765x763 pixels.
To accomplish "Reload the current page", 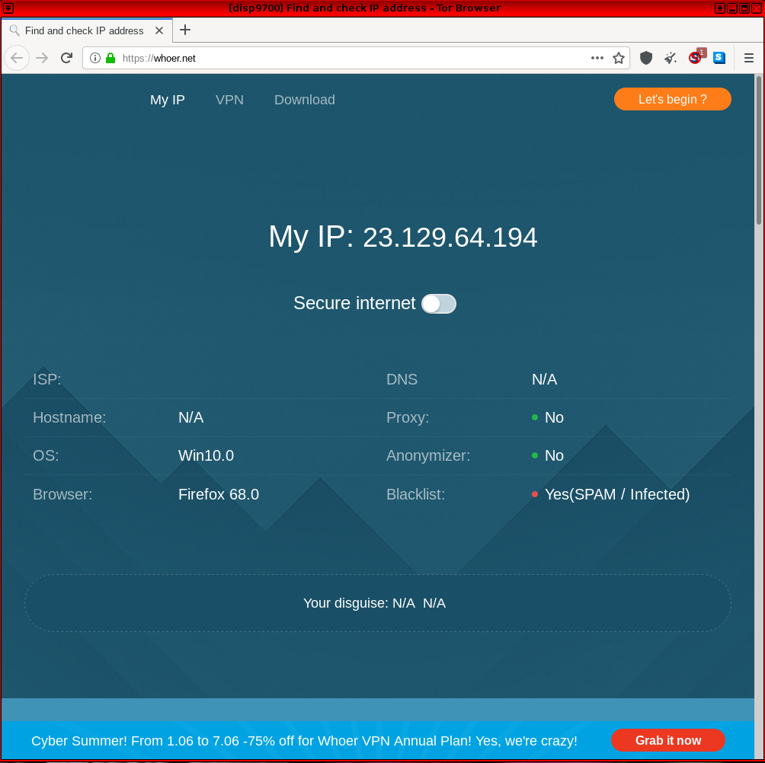I will click(x=66, y=58).
